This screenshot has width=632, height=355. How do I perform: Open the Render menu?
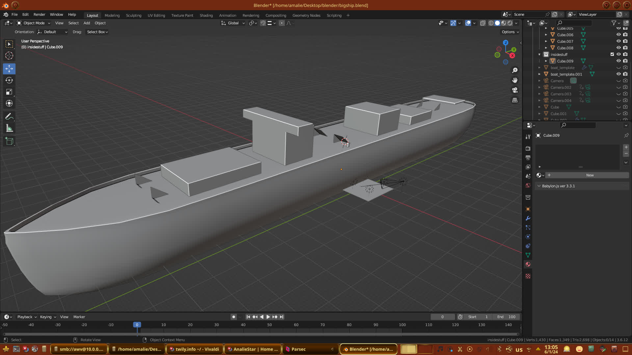coord(39,14)
